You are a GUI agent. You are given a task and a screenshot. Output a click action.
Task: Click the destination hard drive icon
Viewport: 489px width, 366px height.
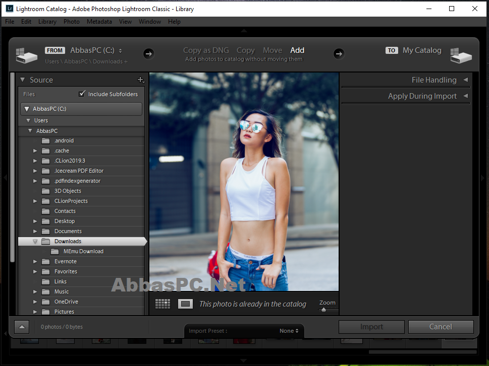pyautogui.click(x=460, y=55)
